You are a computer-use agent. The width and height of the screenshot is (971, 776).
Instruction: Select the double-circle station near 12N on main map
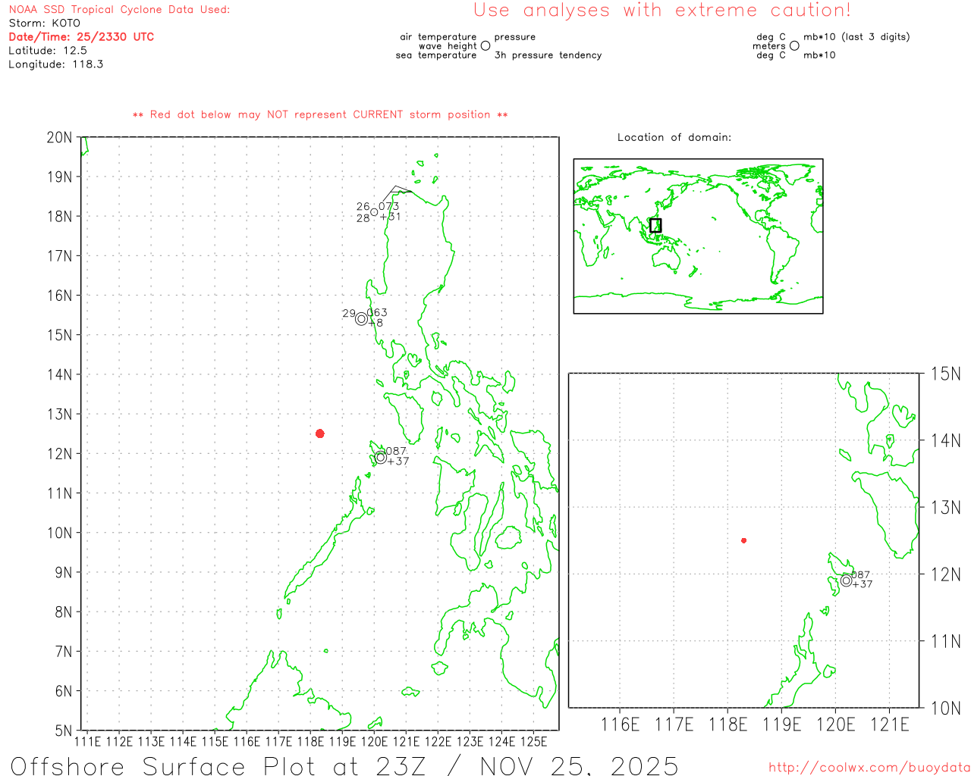[x=381, y=457]
